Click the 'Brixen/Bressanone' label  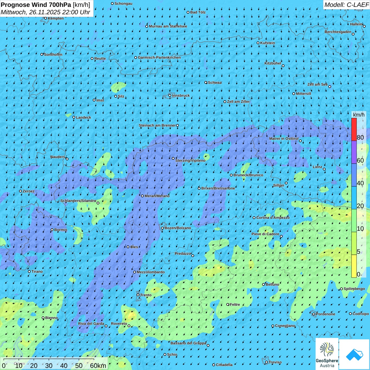pyautogui.click(x=218, y=188)
